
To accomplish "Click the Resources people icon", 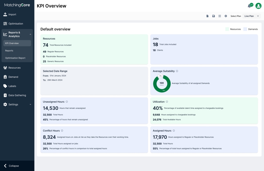I will (x=5, y=68).
